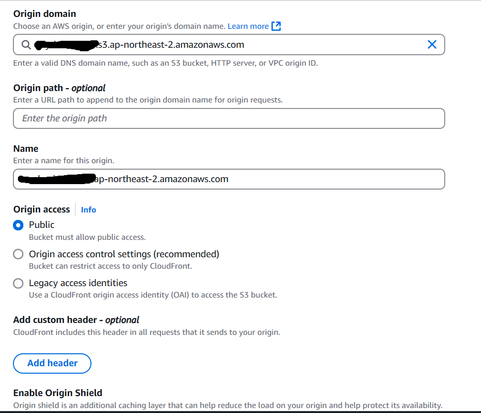Click "Bucket can restrict access to only CloudFront." text
This screenshot has height=413, width=481.
tap(110, 266)
